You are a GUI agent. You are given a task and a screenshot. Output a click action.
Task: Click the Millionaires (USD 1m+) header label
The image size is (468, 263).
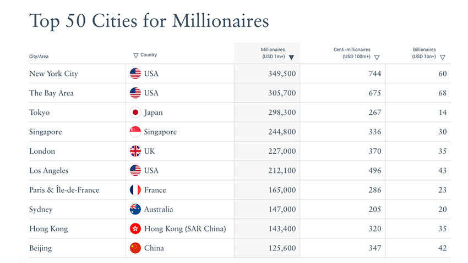tap(273, 53)
